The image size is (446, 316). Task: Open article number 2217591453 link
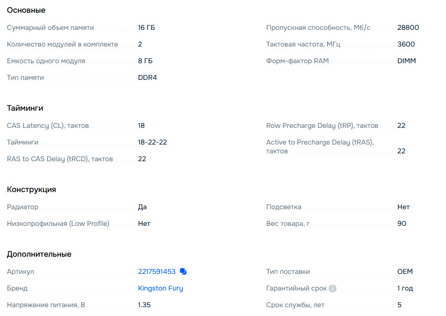[x=157, y=271]
